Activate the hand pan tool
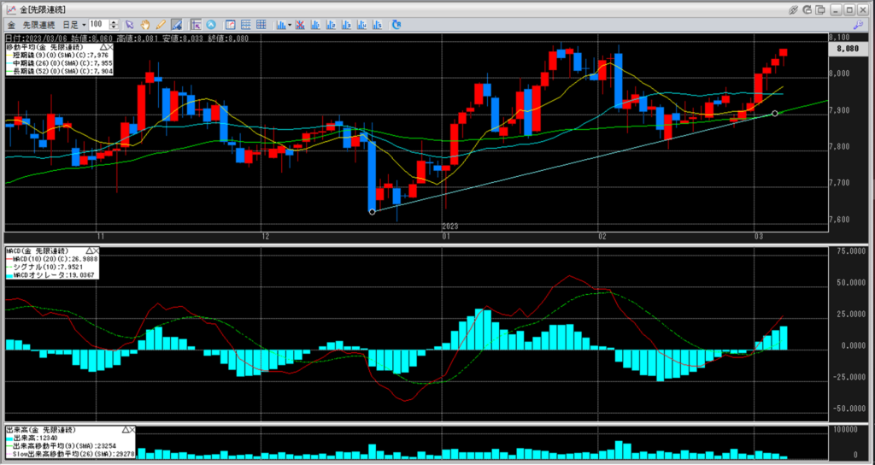The image size is (875, 465). coord(145,24)
